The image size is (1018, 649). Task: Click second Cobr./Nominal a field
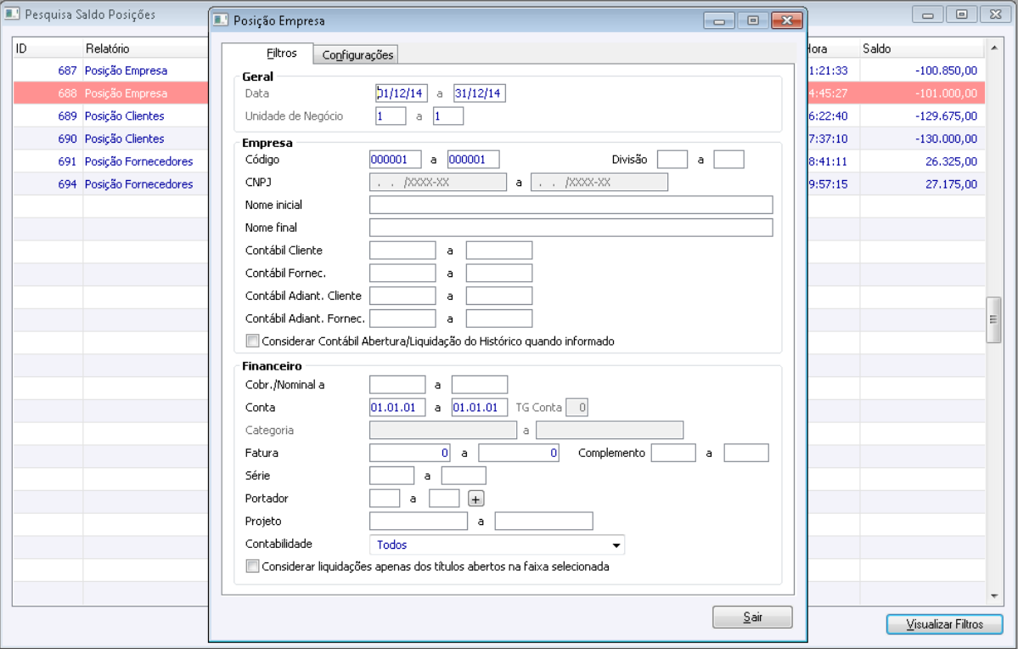[x=479, y=386]
